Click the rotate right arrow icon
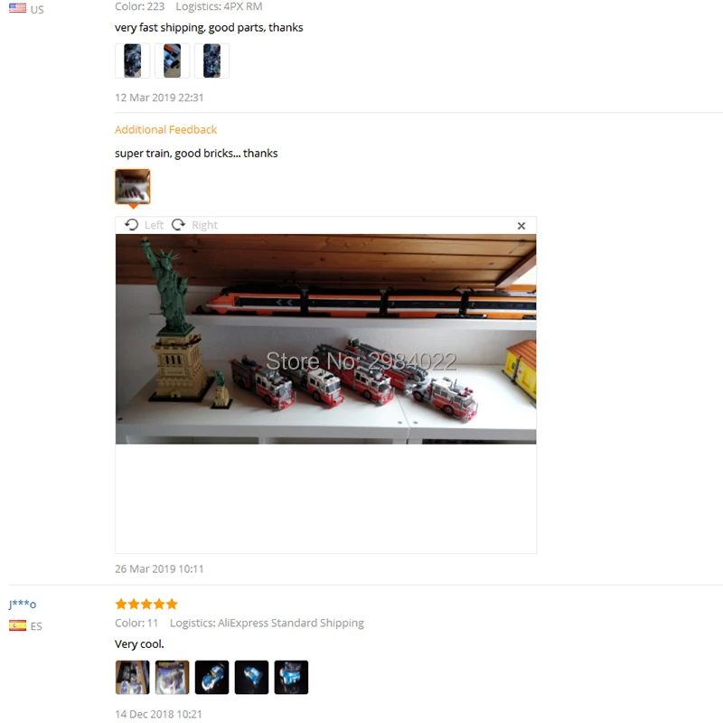Image resolution: width=723 pixels, height=723 pixels. tap(178, 224)
